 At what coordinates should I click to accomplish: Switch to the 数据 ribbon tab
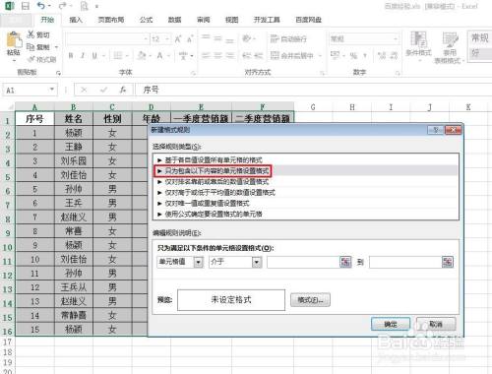tap(174, 20)
